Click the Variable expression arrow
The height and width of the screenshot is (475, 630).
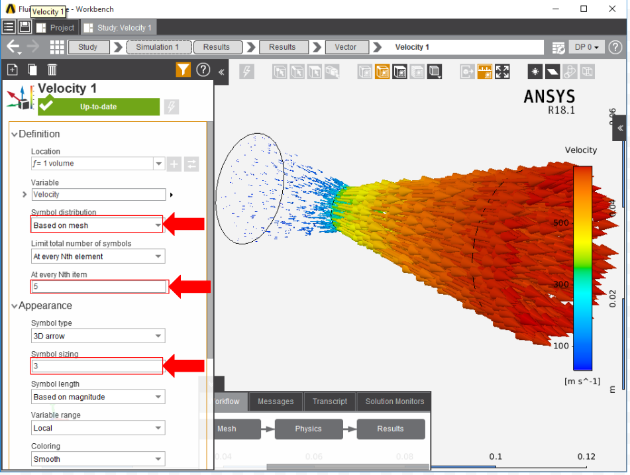pyautogui.click(x=172, y=195)
